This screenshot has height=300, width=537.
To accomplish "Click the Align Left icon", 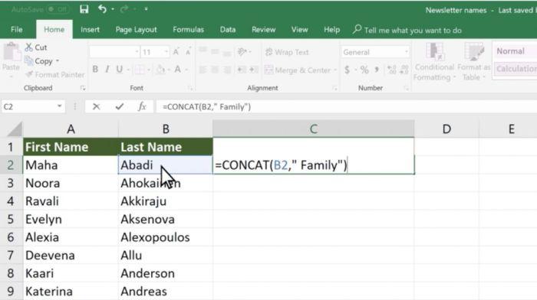I will (203, 70).
